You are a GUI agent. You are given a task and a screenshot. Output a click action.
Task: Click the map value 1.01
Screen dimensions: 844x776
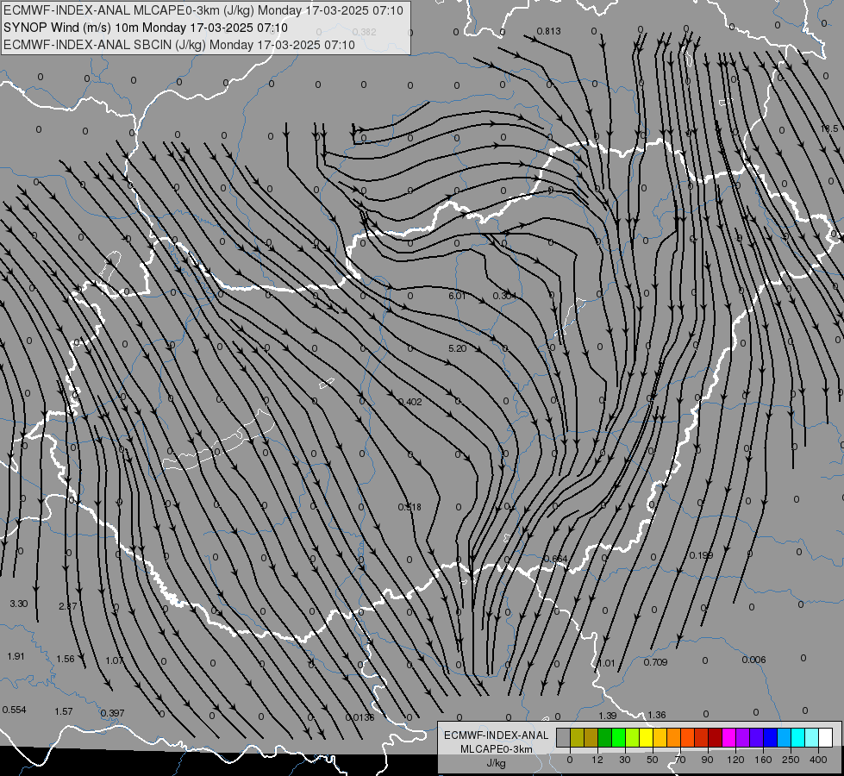tap(606, 663)
